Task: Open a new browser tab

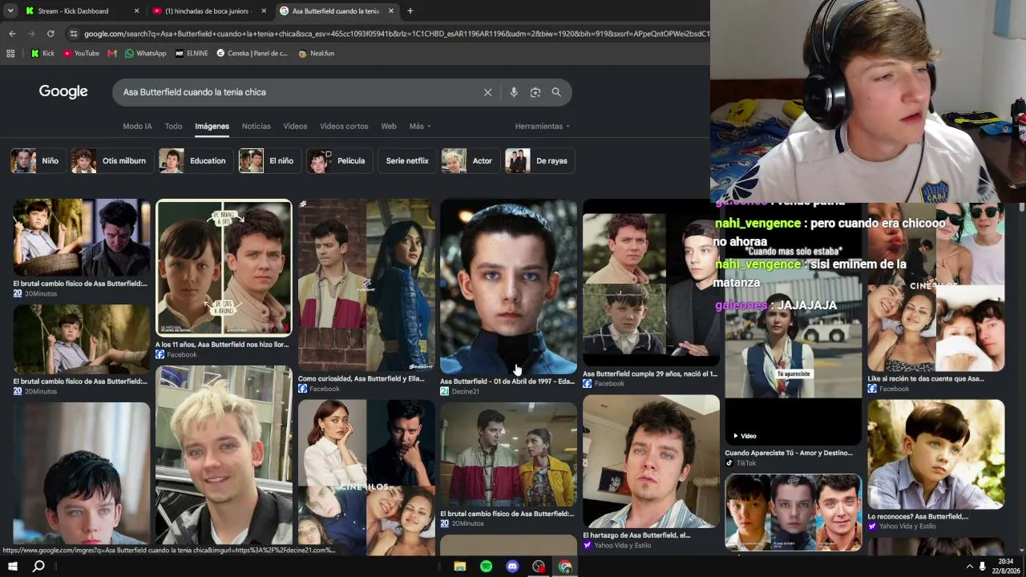Action: pyautogui.click(x=410, y=11)
